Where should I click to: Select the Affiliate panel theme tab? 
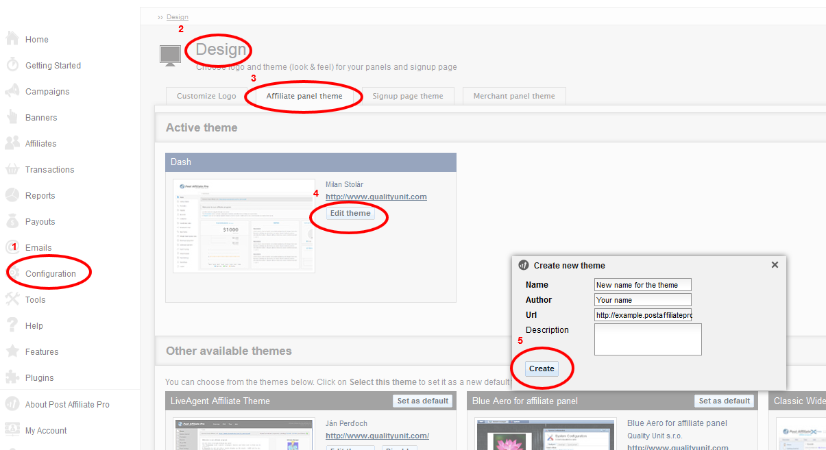click(x=304, y=96)
